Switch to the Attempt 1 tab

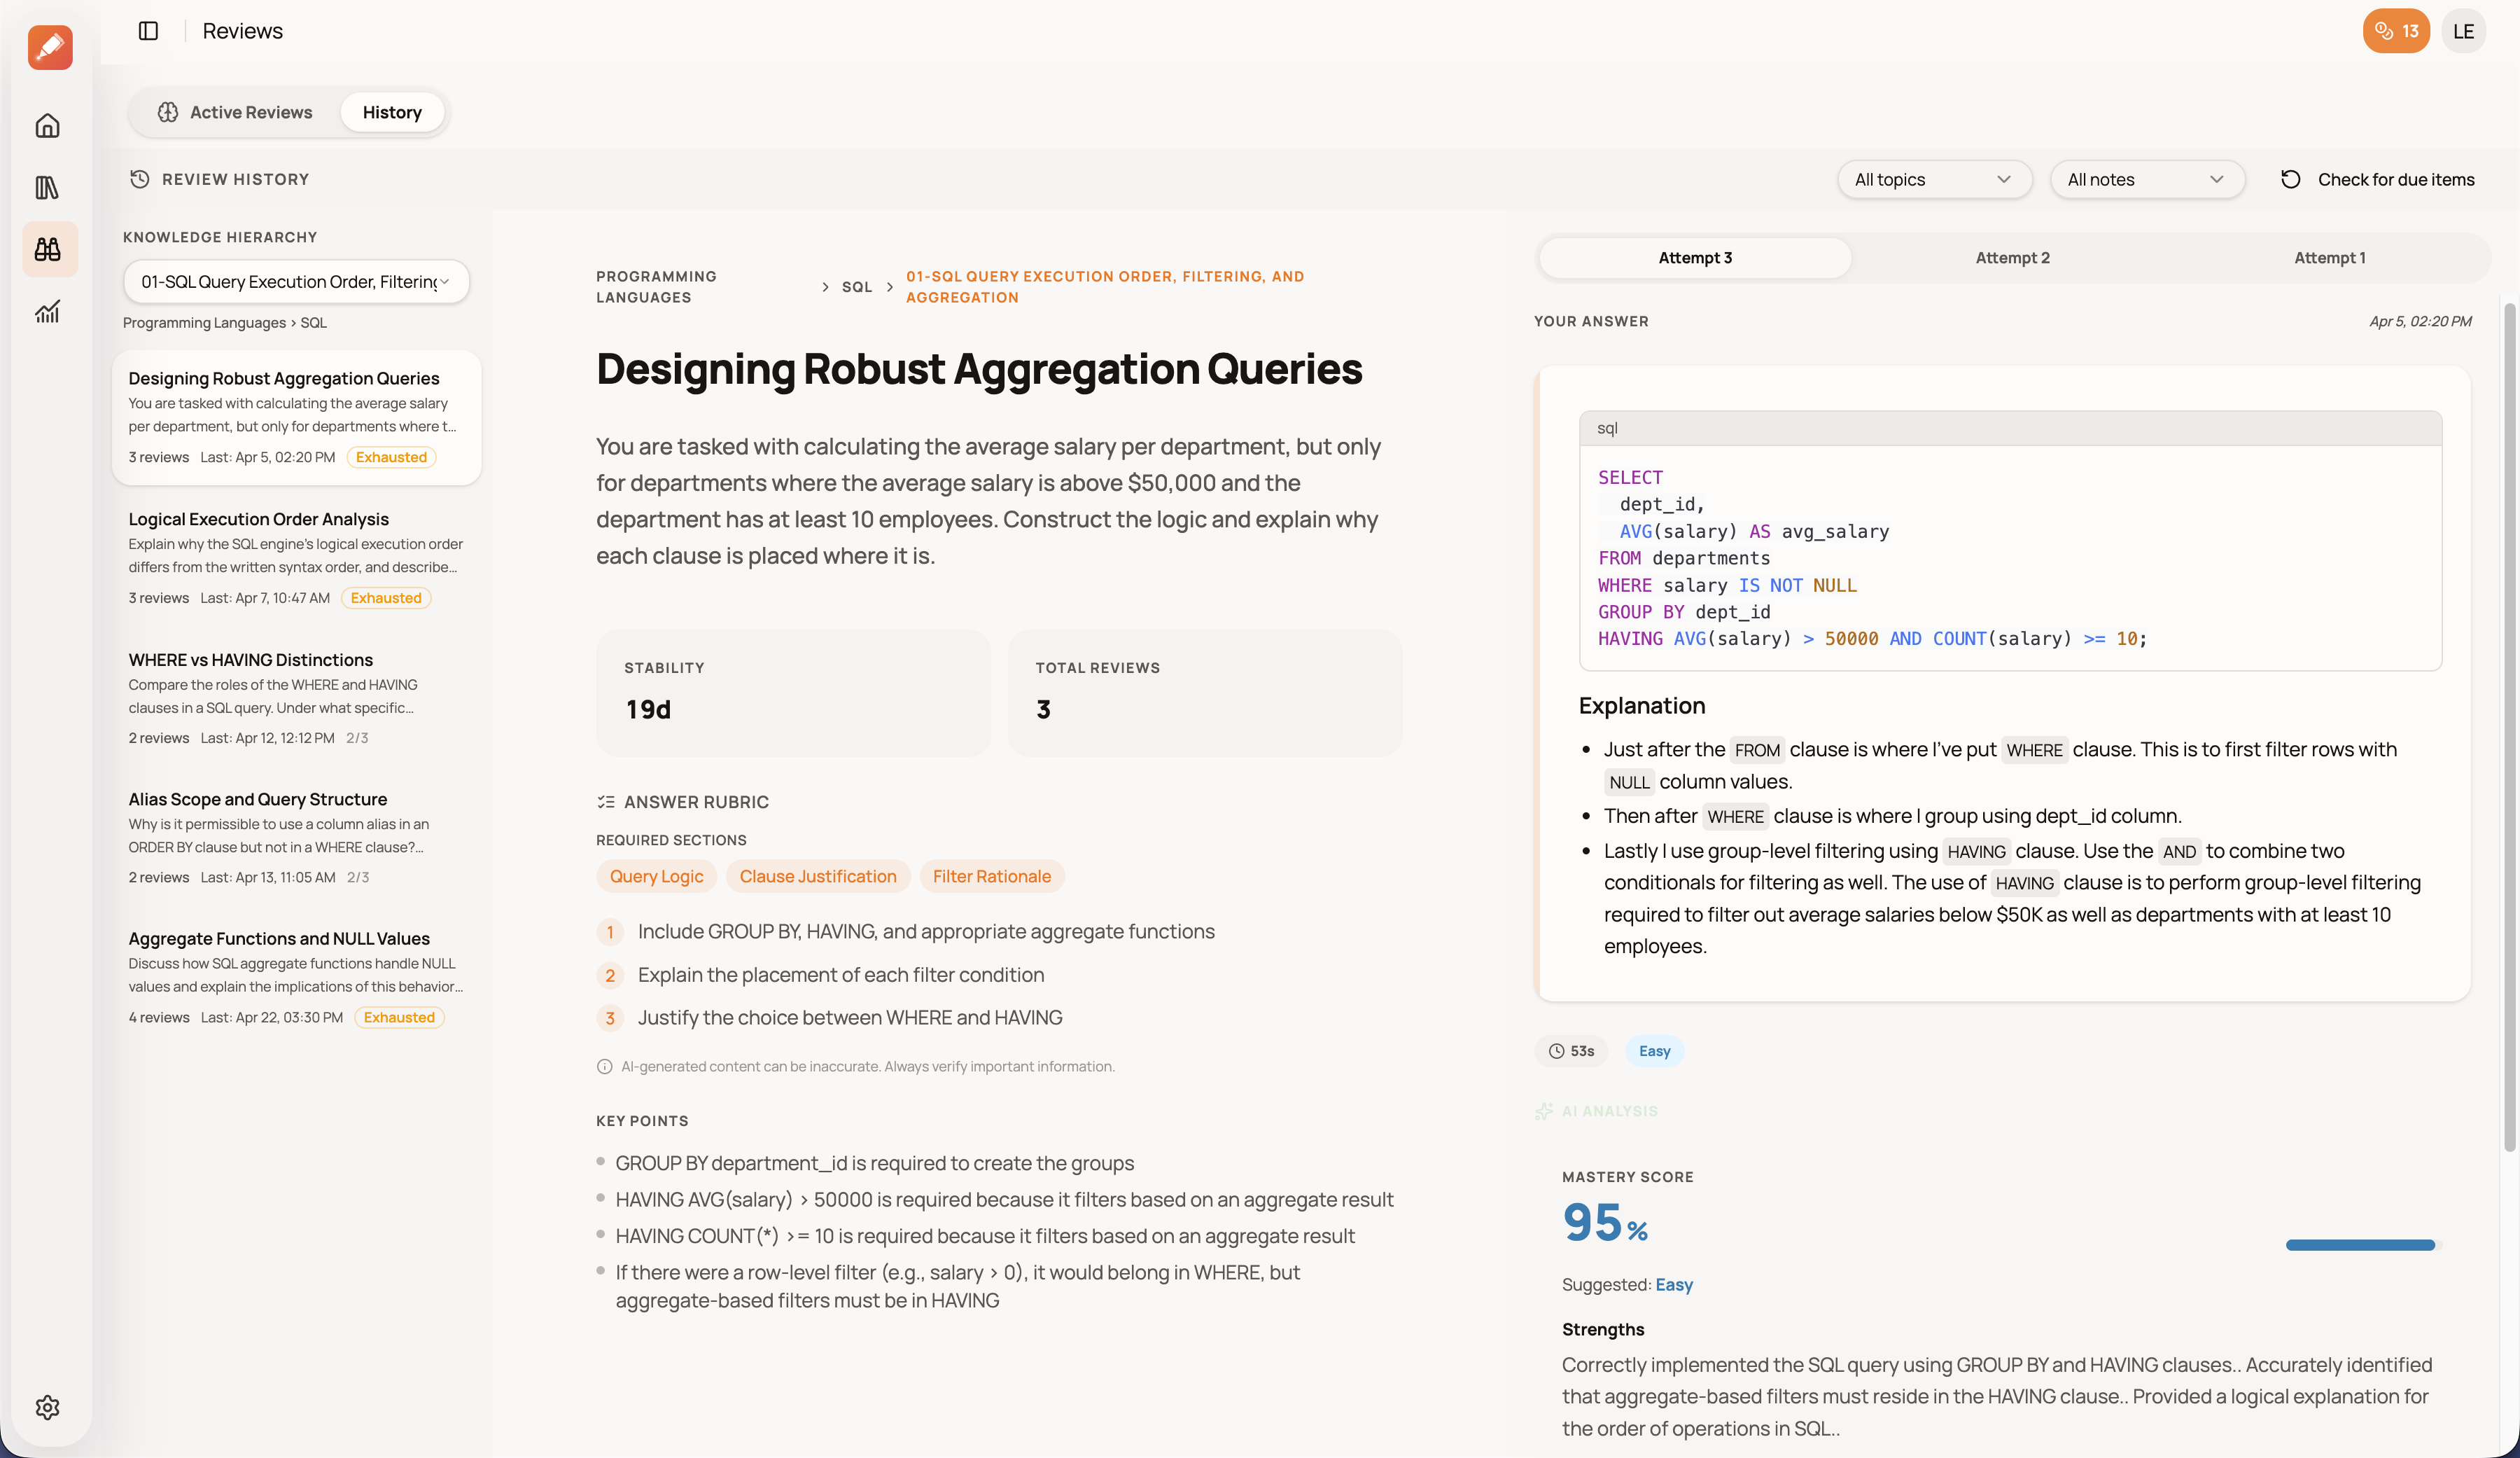pos(2329,258)
